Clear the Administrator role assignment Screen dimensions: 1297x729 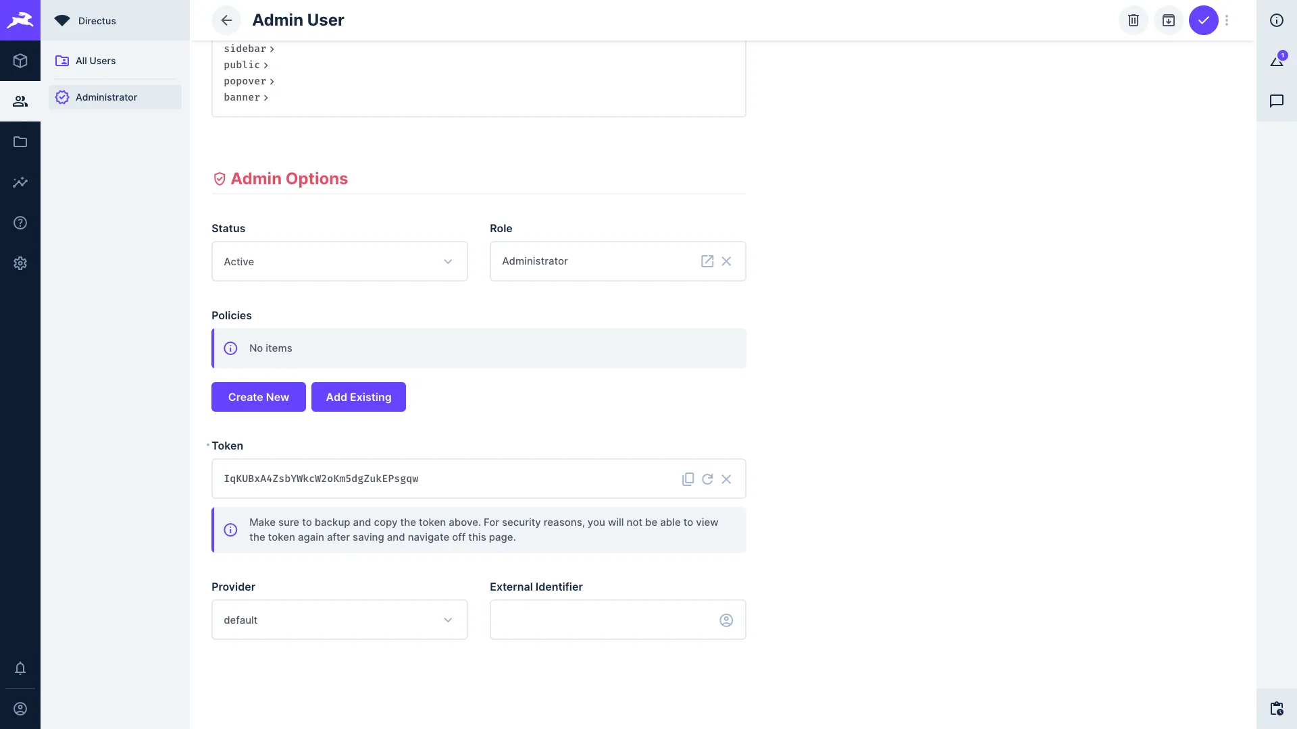727,261
